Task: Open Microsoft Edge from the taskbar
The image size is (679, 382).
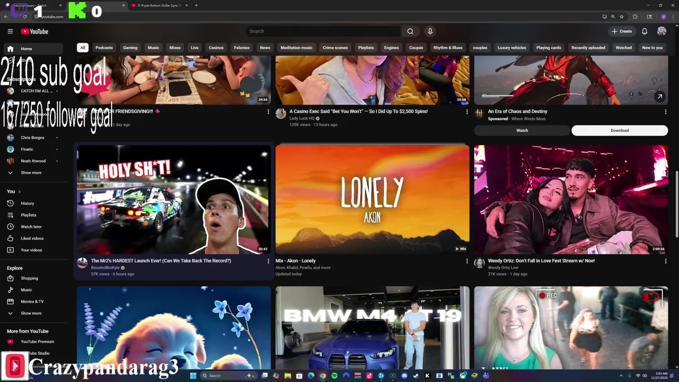Action: pyautogui.click(x=311, y=376)
